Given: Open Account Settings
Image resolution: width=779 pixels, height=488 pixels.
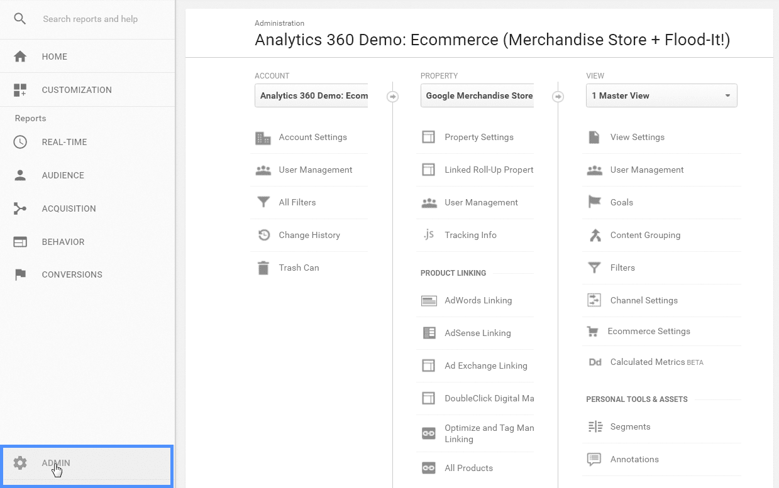Looking at the screenshot, I should (312, 137).
